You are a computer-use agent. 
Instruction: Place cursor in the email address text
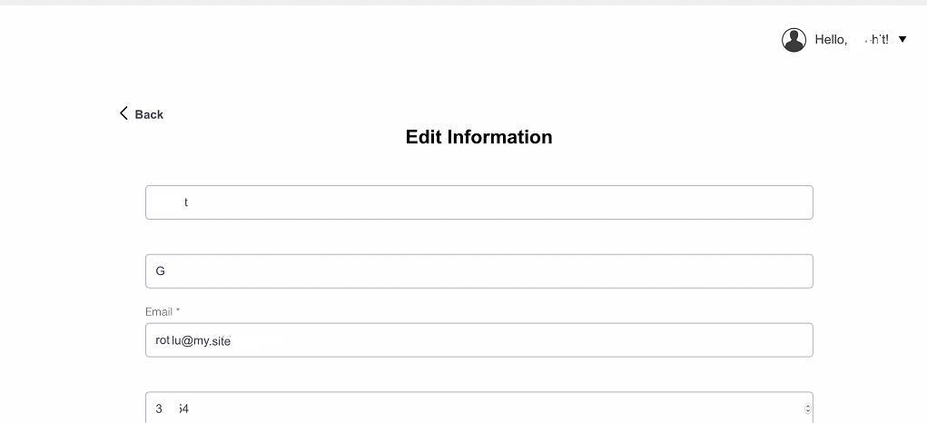pyautogui.click(x=193, y=341)
